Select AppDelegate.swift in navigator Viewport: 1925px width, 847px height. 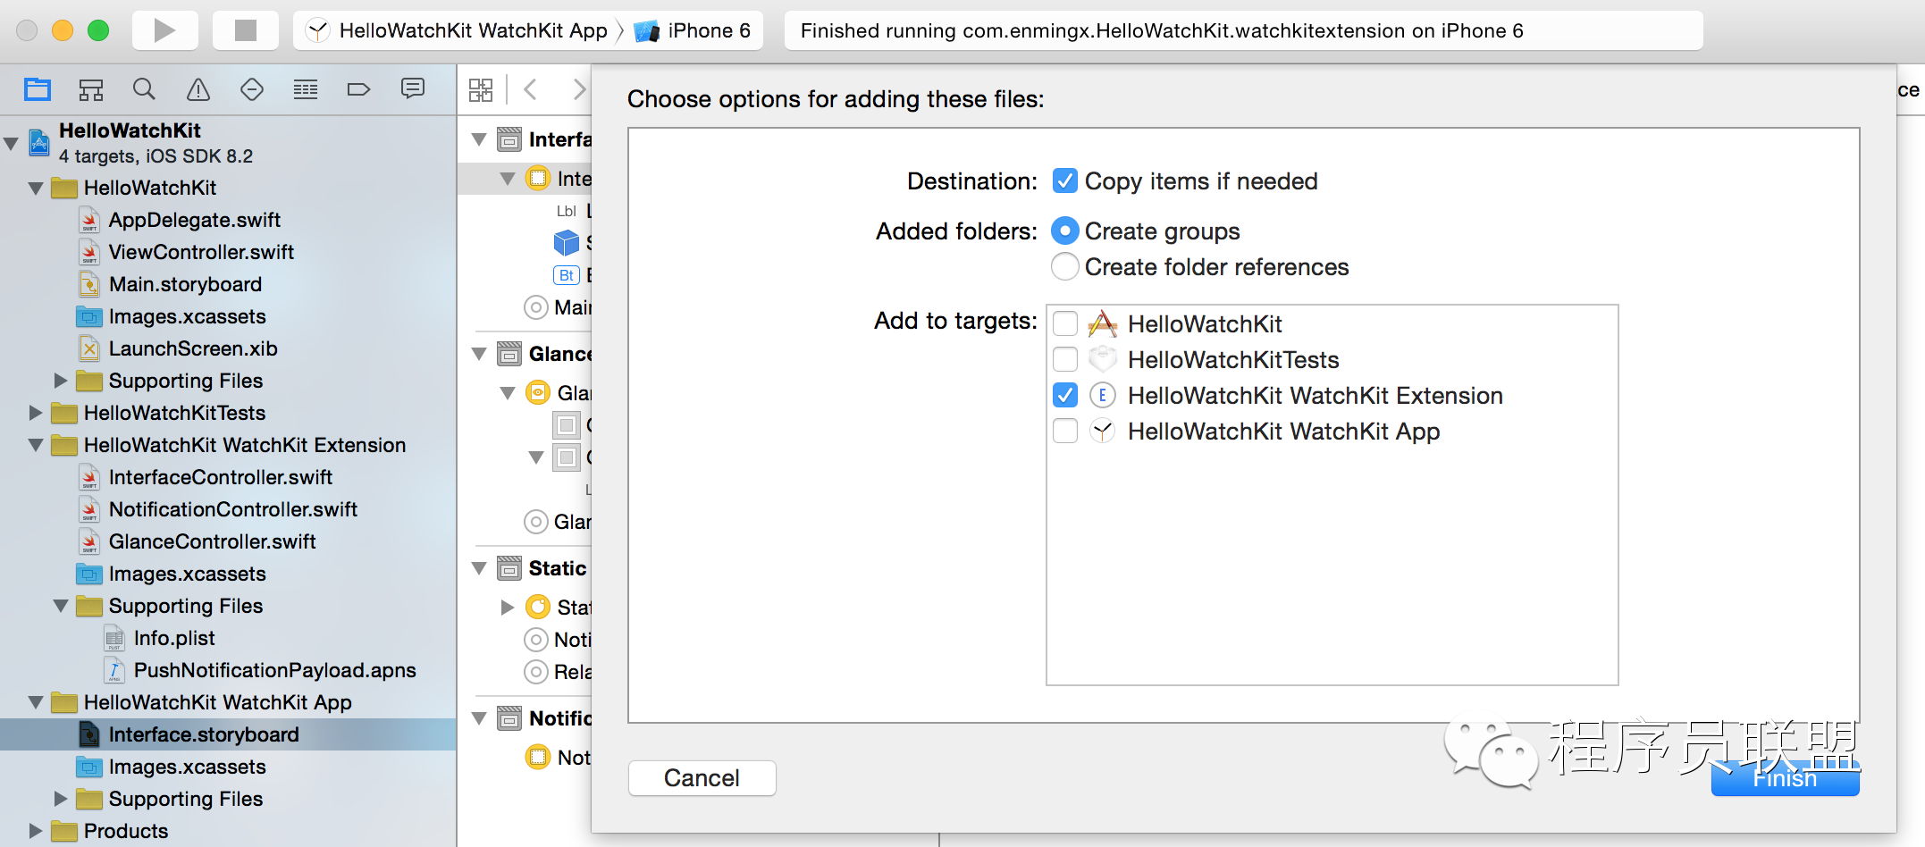[x=194, y=220]
